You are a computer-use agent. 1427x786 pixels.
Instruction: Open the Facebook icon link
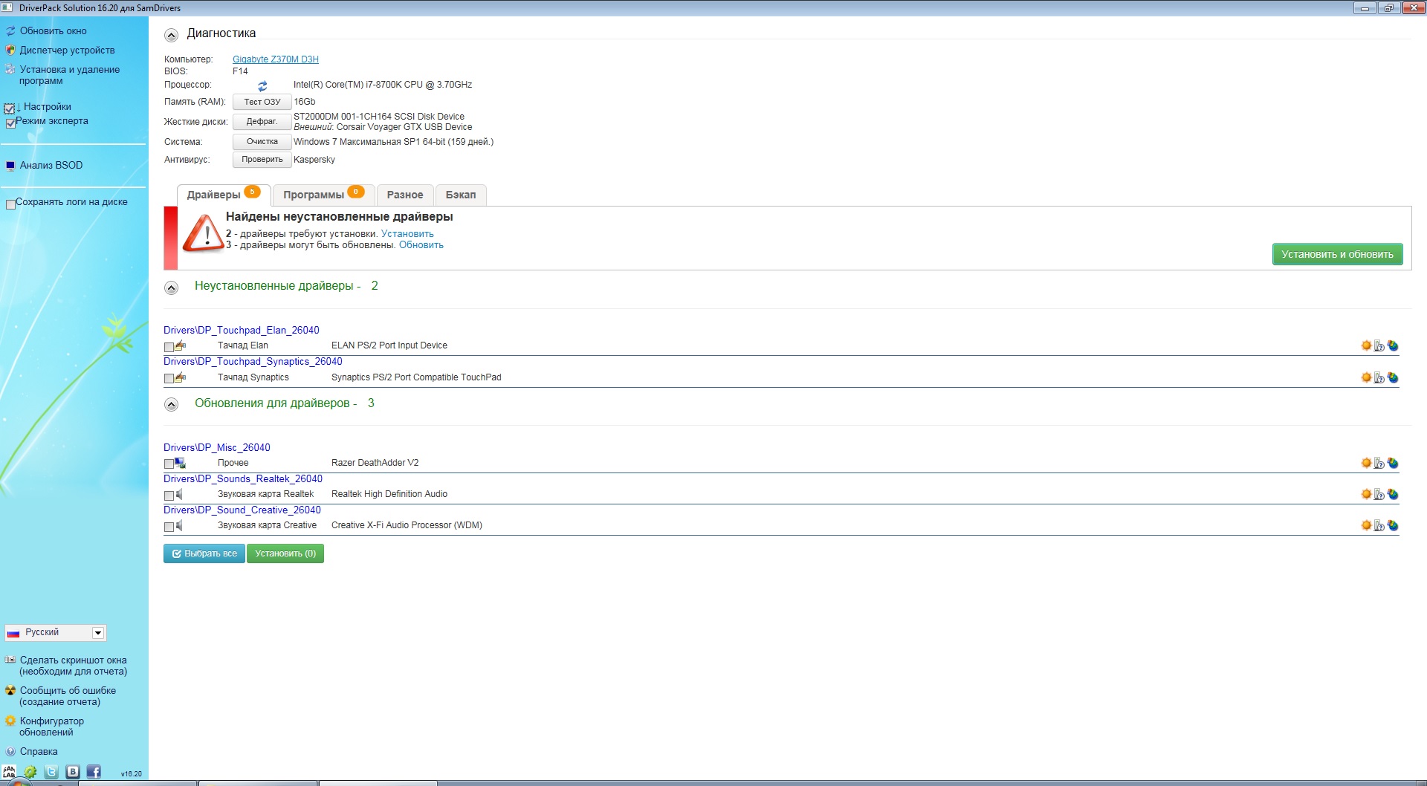tap(94, 772)
